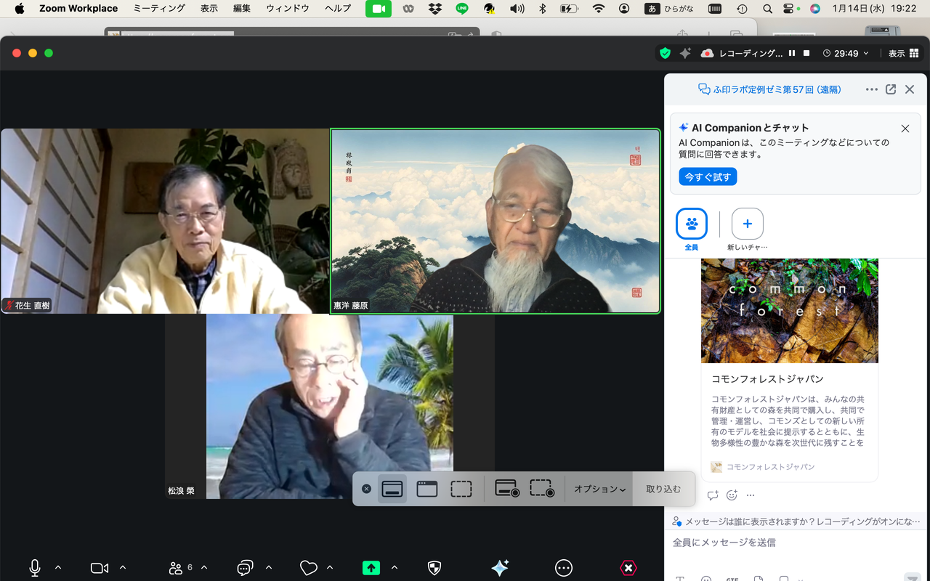The height and width of the screenshot is (581, 930).
Task: Start screen sharing with the green share icon
Action: [371, 568]
